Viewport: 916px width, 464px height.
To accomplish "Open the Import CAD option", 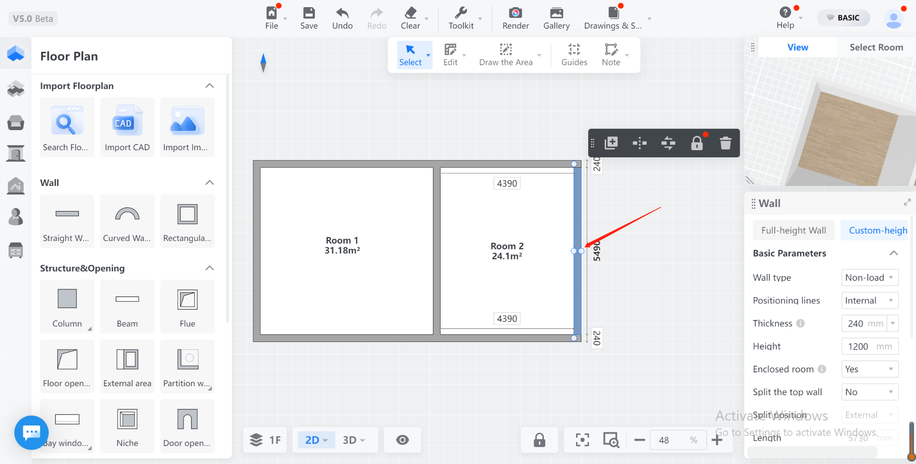I will [x=127, y=127].
